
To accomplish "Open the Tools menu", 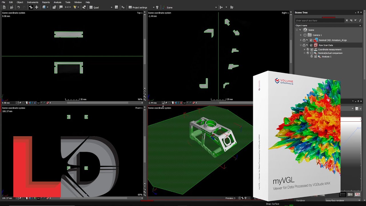I will [x=68, y=2].
